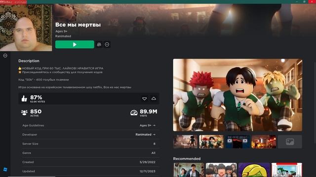This screenshot has height=177, width=316.
Task: Click the 850 active players count
Action: [36, 112]
